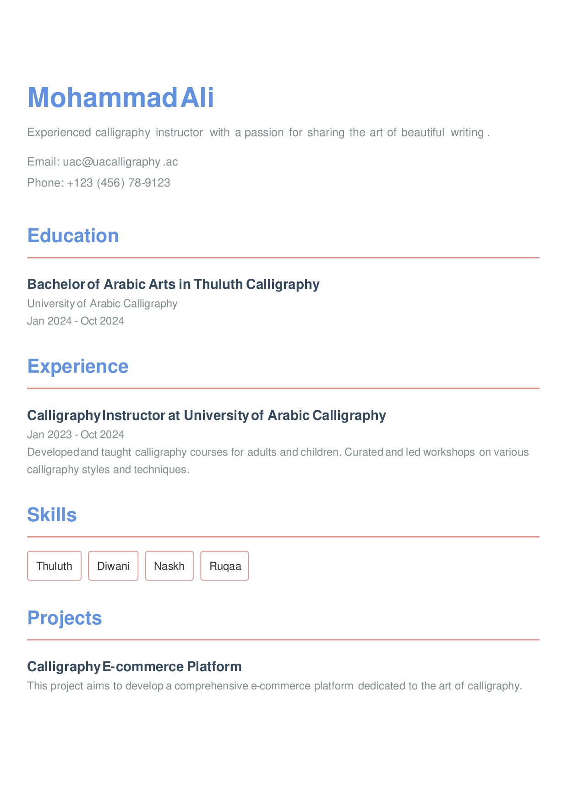Viewport: 568px width, 804px height.
Task: Click the phone number +123 (456) 78-9123
Action: click(119, 183)
